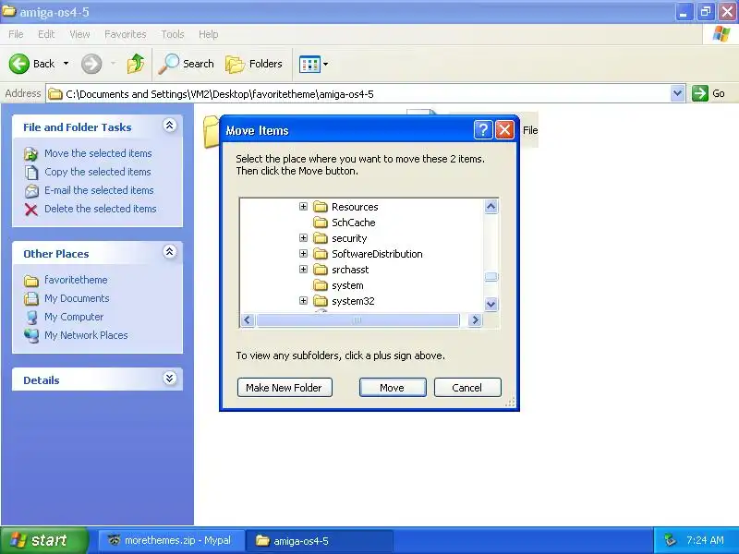The height and width of the screenshot is (554, 739).
Task: Open the Help menu
Action: (208, 34)
